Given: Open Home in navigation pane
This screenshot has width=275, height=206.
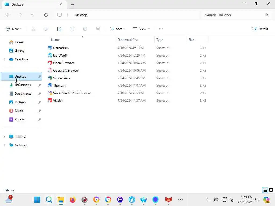Looking at the screenshot, I should [x=19, y=42].
